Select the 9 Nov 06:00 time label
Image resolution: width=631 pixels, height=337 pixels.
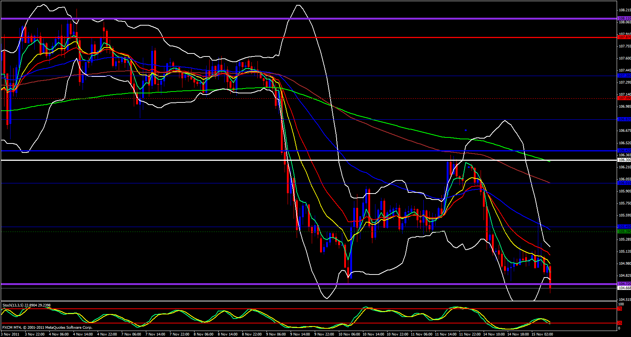(x=276, y=334)
